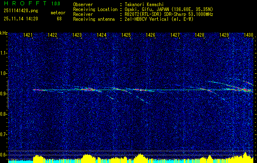Click the observer name Takanori Kawachi
Screen dimensions: 257x163
tap(144, 4)
